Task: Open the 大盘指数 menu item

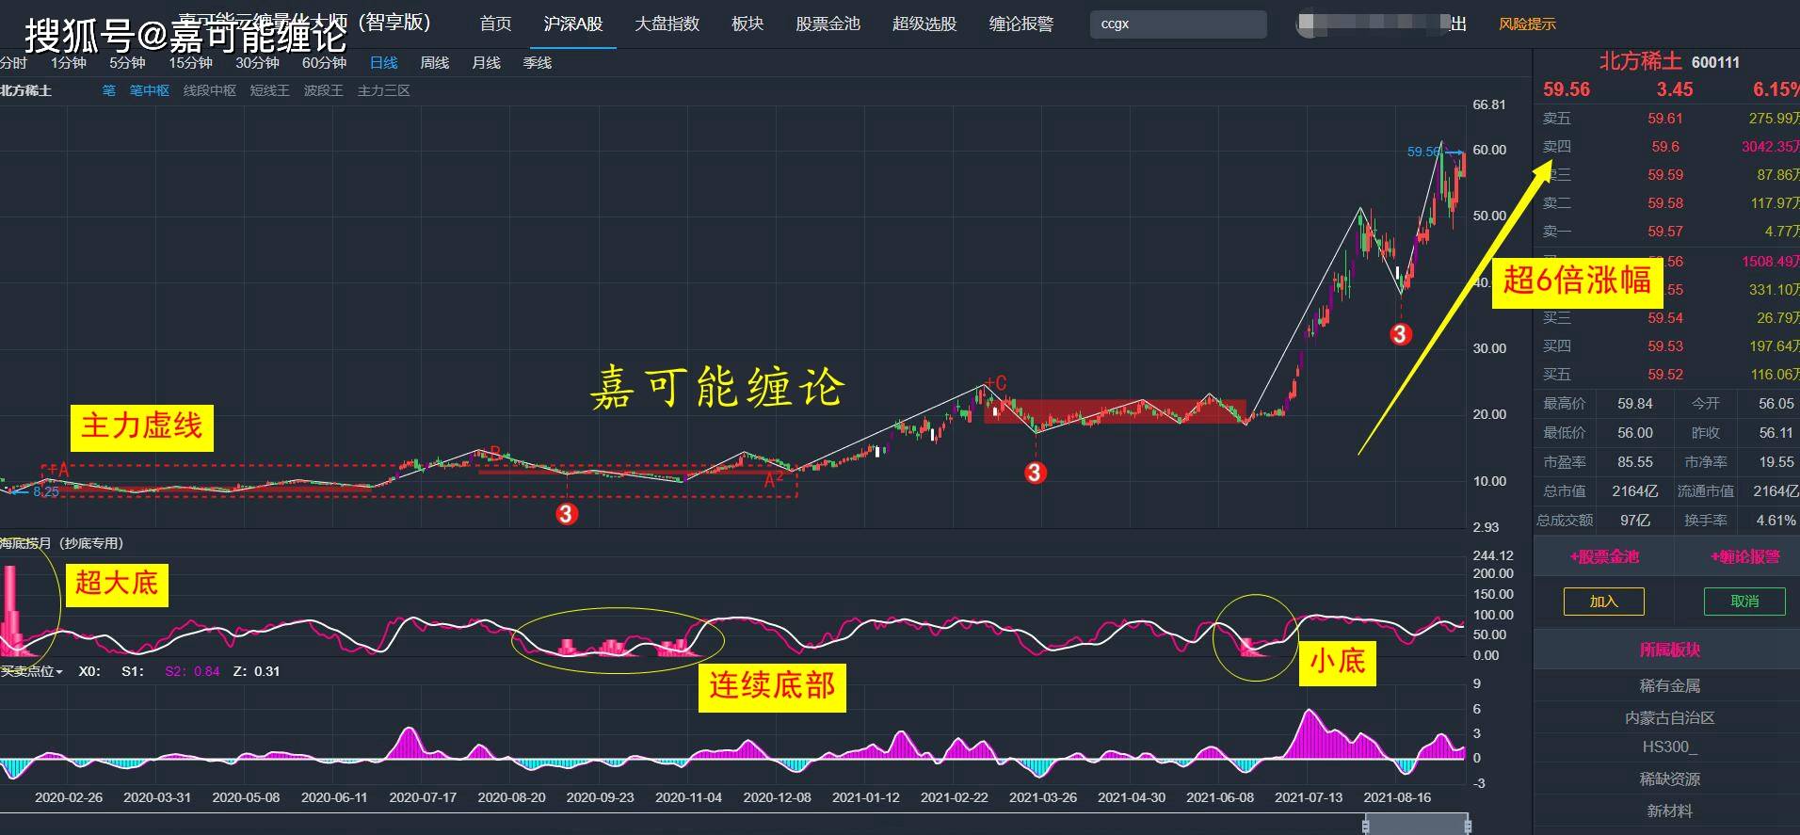Action: (667, 24)
